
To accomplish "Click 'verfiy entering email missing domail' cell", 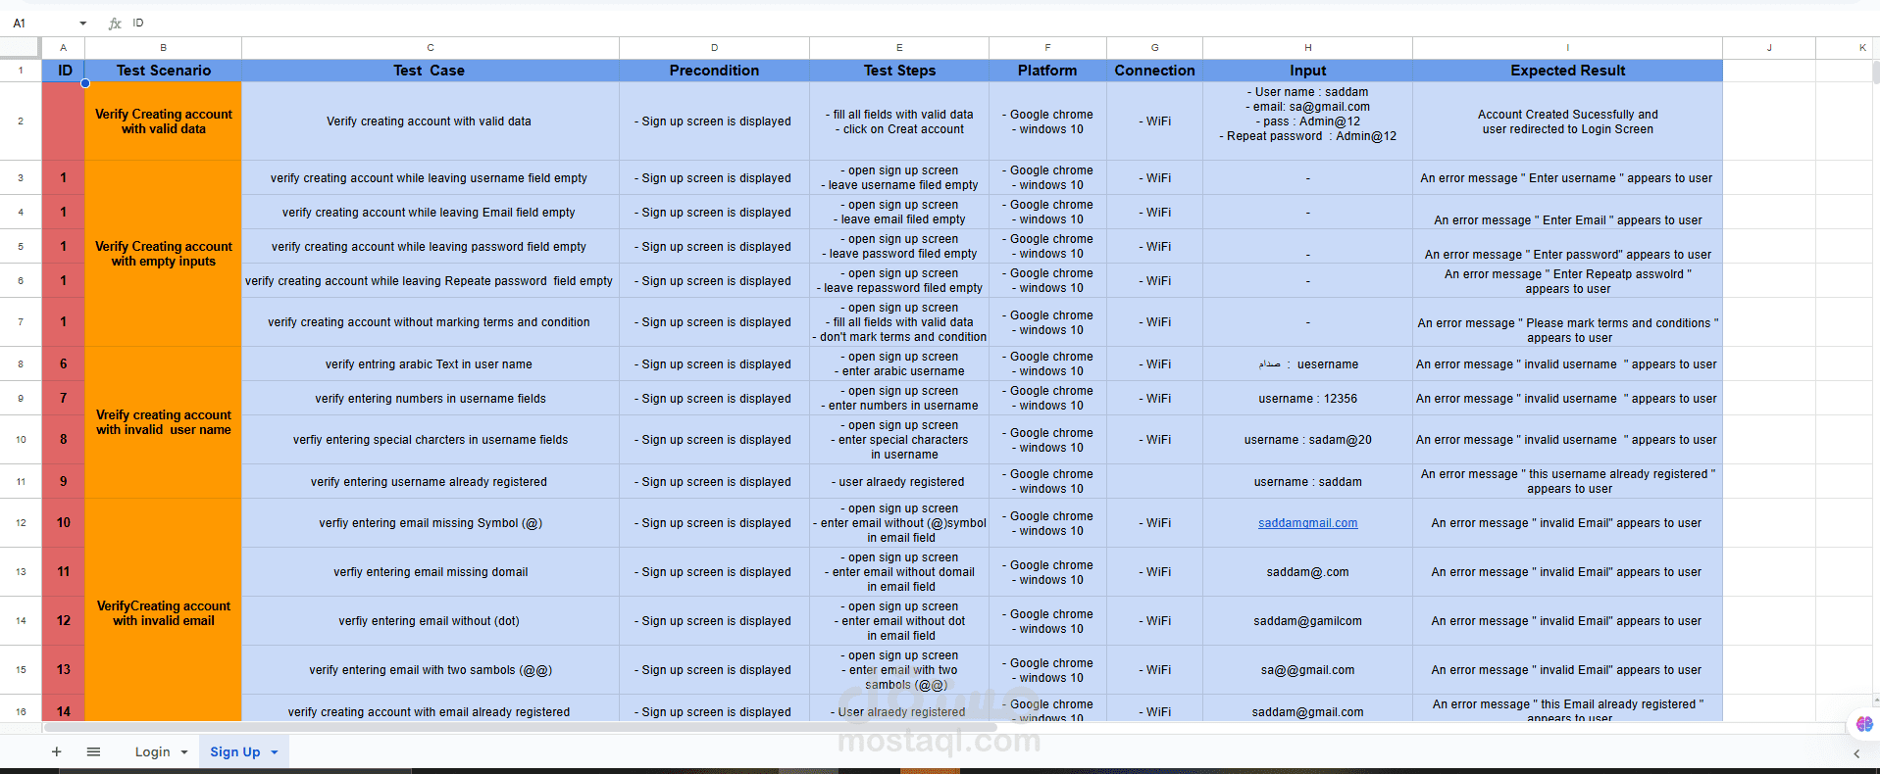I will pos(430,571).
